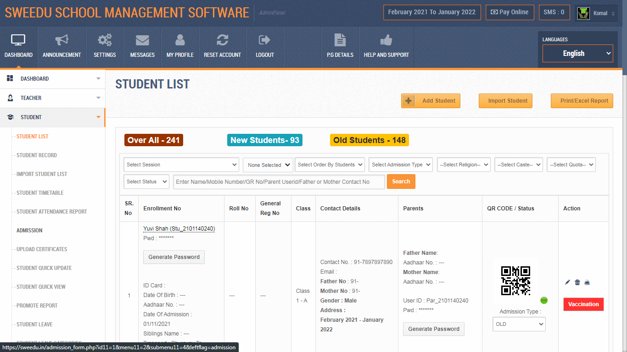Open Settings via the gears icon
This screenshot has width=627, height=352.
pos(105,41)
